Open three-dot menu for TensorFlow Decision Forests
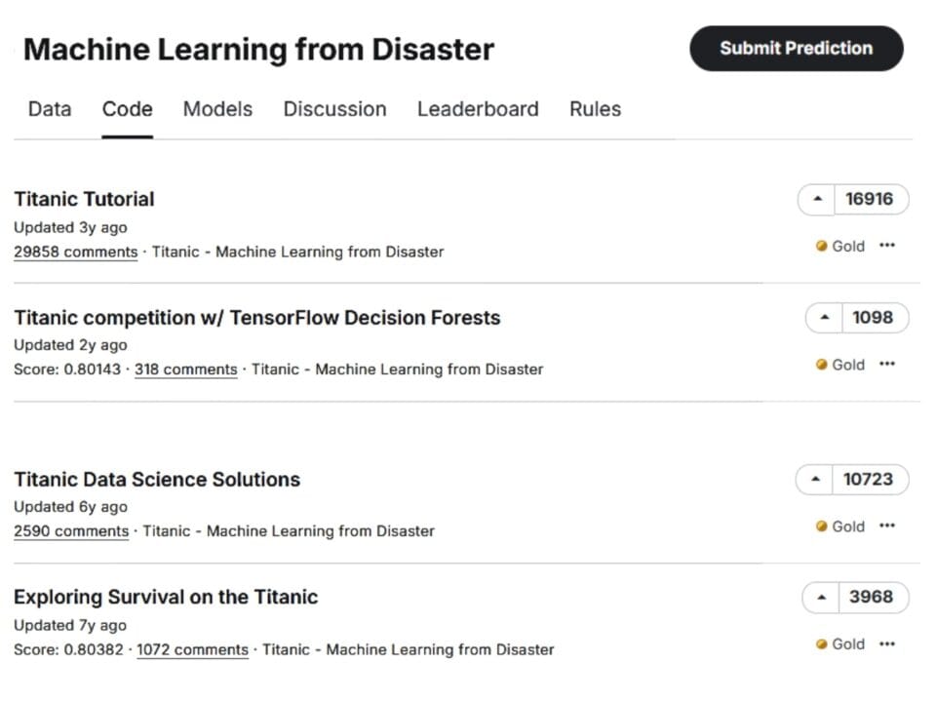The width and height of the screenshot is (936, 702). (x=886, y=364)
